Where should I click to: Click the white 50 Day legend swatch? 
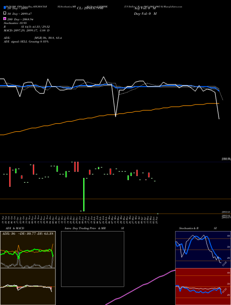point(5,13)
